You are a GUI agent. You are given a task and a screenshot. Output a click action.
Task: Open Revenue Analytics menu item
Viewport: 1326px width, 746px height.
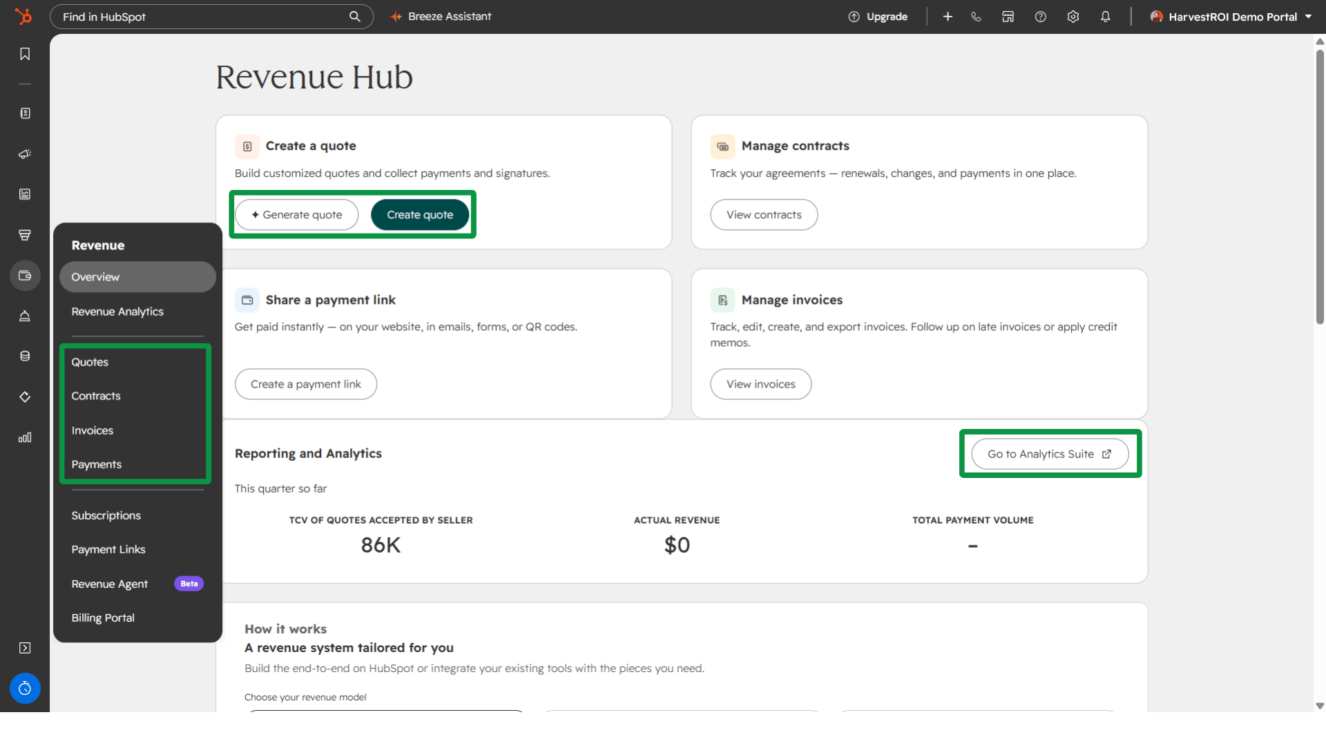tap(117, 312)
